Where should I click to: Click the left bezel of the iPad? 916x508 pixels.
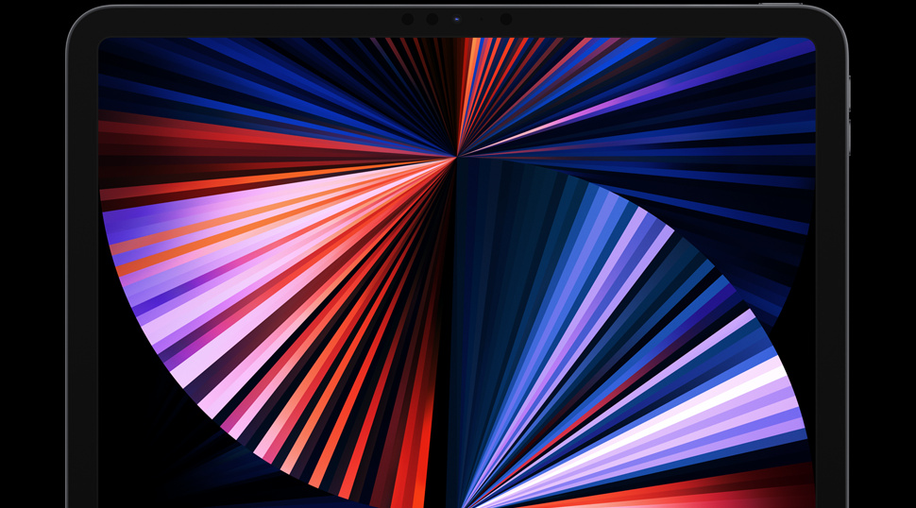click(82, 283)
